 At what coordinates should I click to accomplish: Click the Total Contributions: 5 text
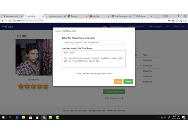114,98
